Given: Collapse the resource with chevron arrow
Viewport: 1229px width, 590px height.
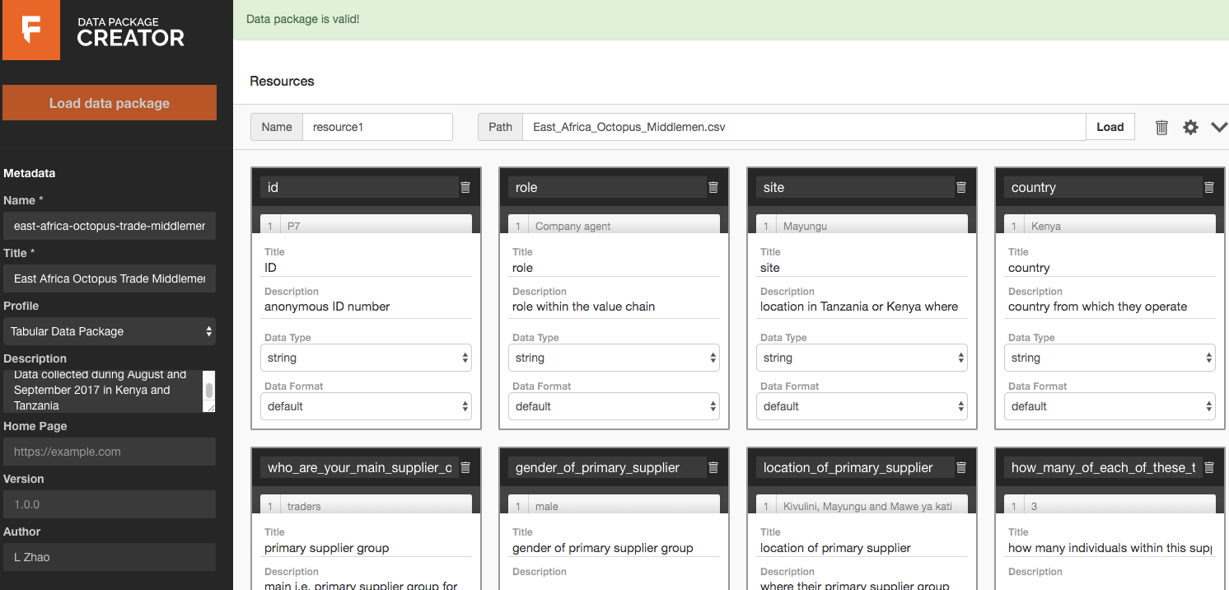Looking at the screenshot, I should point(1219,127).
